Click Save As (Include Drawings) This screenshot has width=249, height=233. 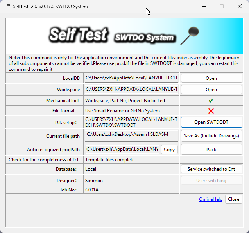point(211,136)
